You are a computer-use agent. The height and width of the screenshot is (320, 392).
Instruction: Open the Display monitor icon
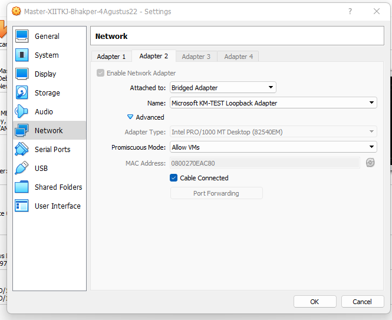click(x=22, y=74)
